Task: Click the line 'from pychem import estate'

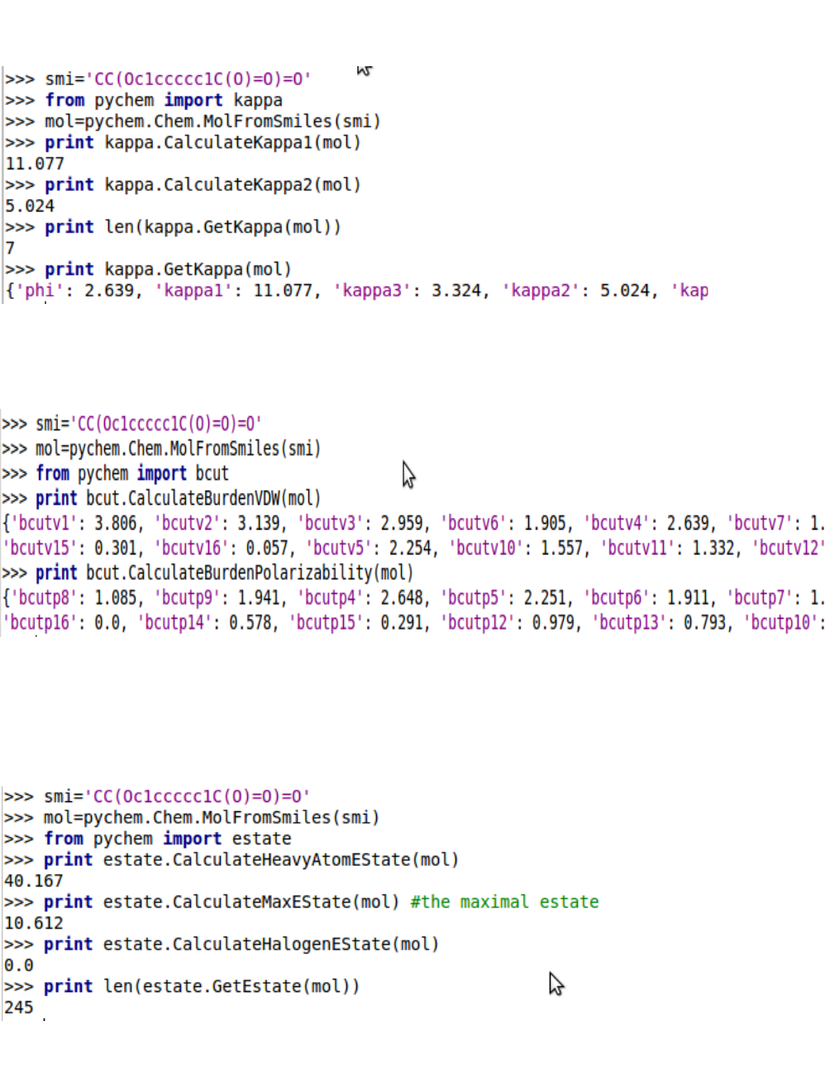Action: click(168, 838)
